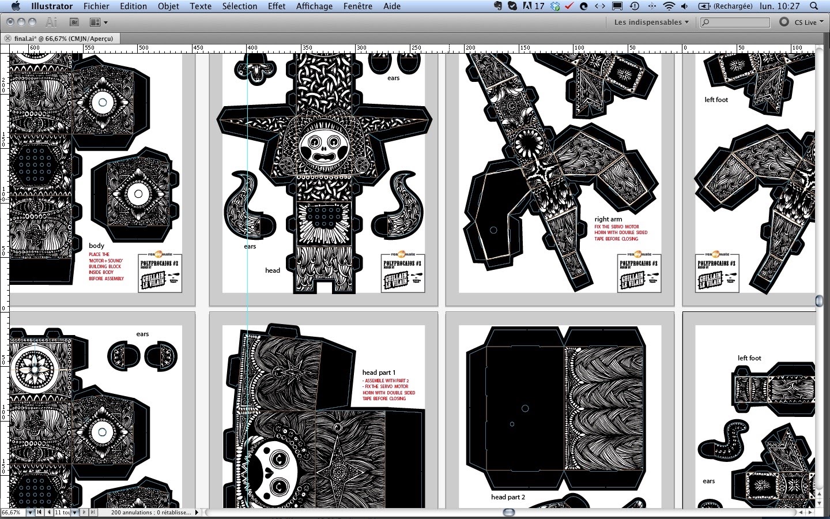Expand the status bar options arrow
Screen dimensions: 830x519
click(x=197, y=512)
